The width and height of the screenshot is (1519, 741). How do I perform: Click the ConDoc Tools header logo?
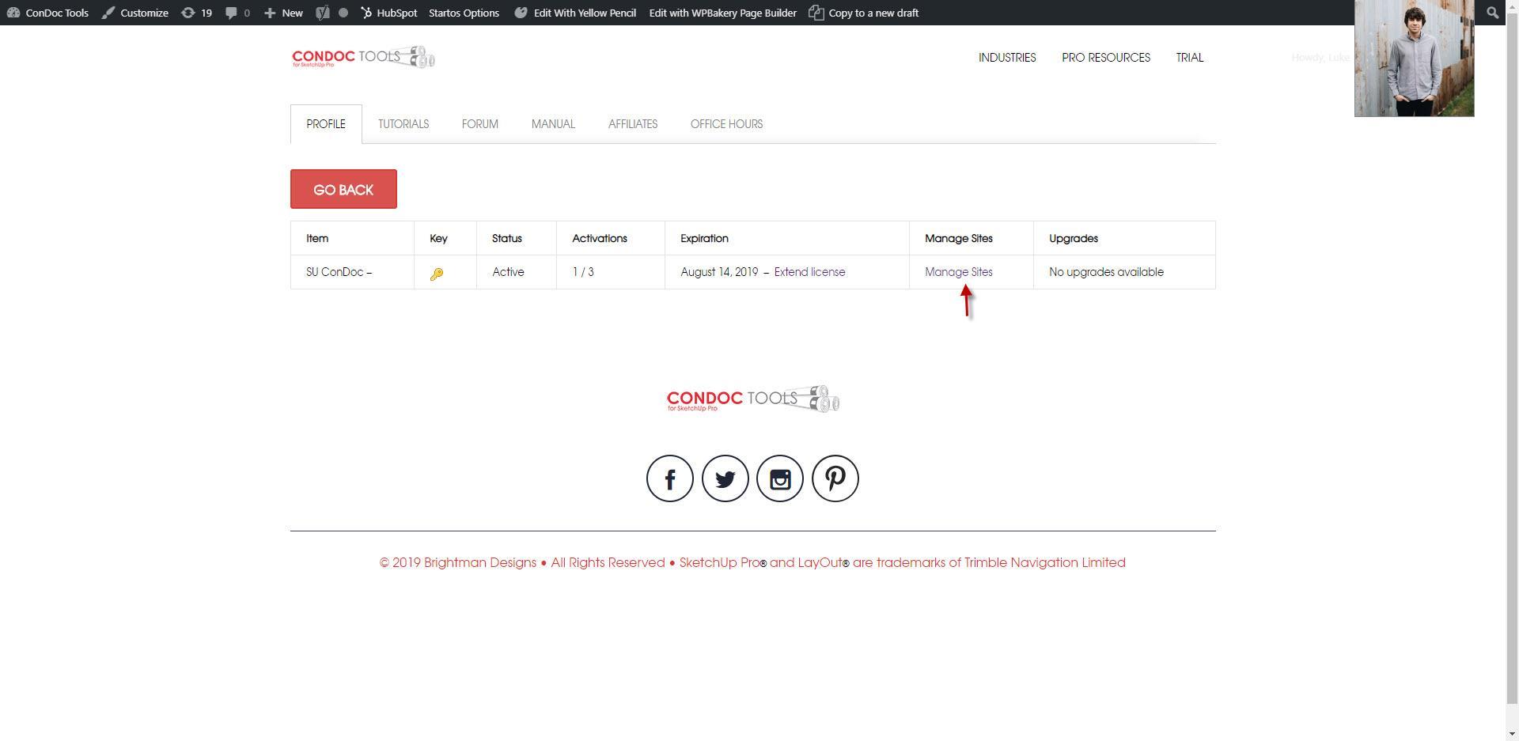point(363,58)
